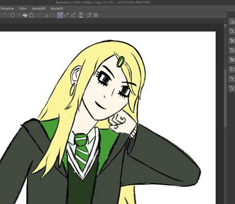The image size is (235, 204).
Task: Click the Scale/Rotate transform icon
Action: [31, 15]
